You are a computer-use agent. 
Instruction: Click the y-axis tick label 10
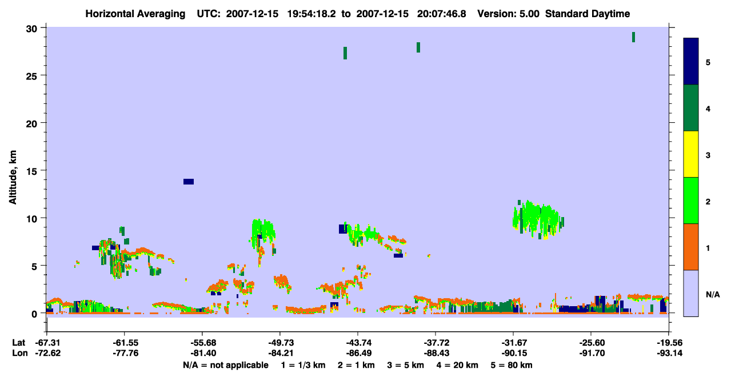tap(33, 218)
